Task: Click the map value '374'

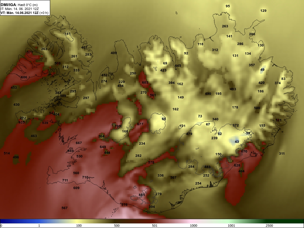Action: (278, 83)
